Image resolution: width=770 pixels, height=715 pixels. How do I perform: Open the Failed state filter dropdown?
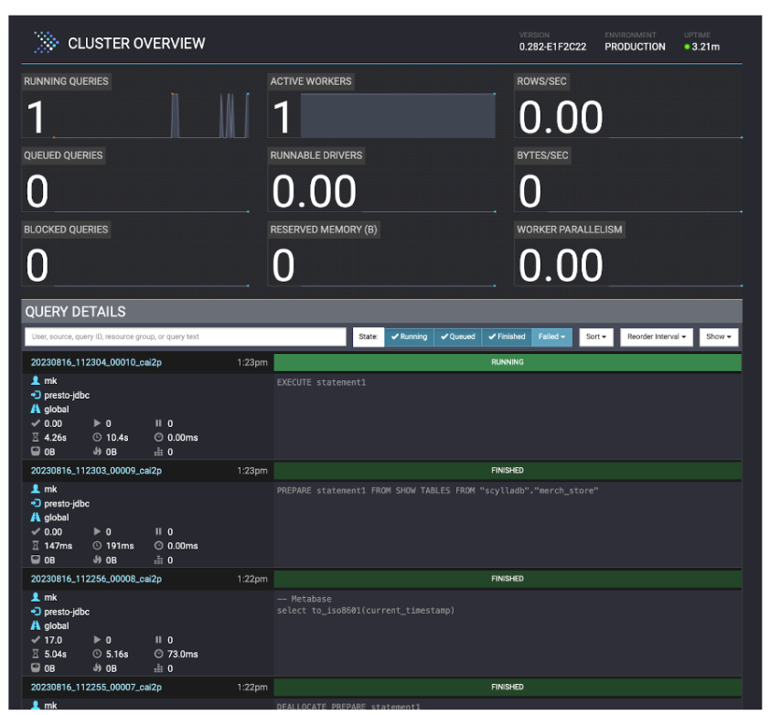pos(552,336)
